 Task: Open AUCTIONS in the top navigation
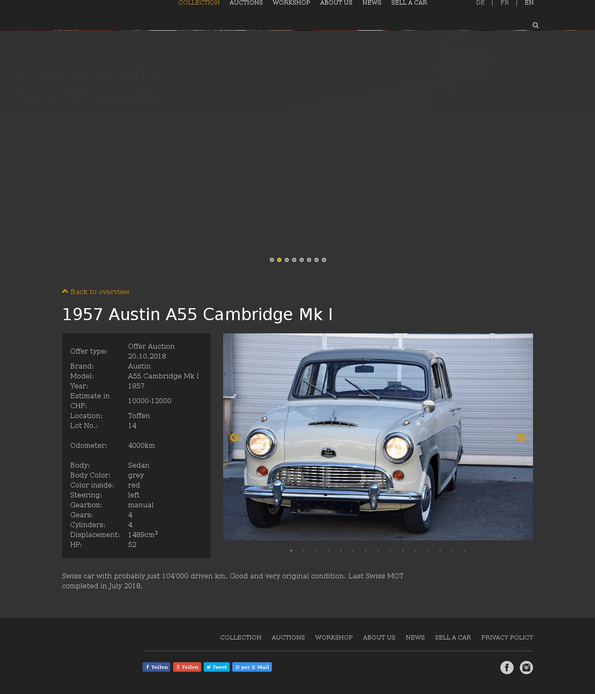tap(246, 3)
